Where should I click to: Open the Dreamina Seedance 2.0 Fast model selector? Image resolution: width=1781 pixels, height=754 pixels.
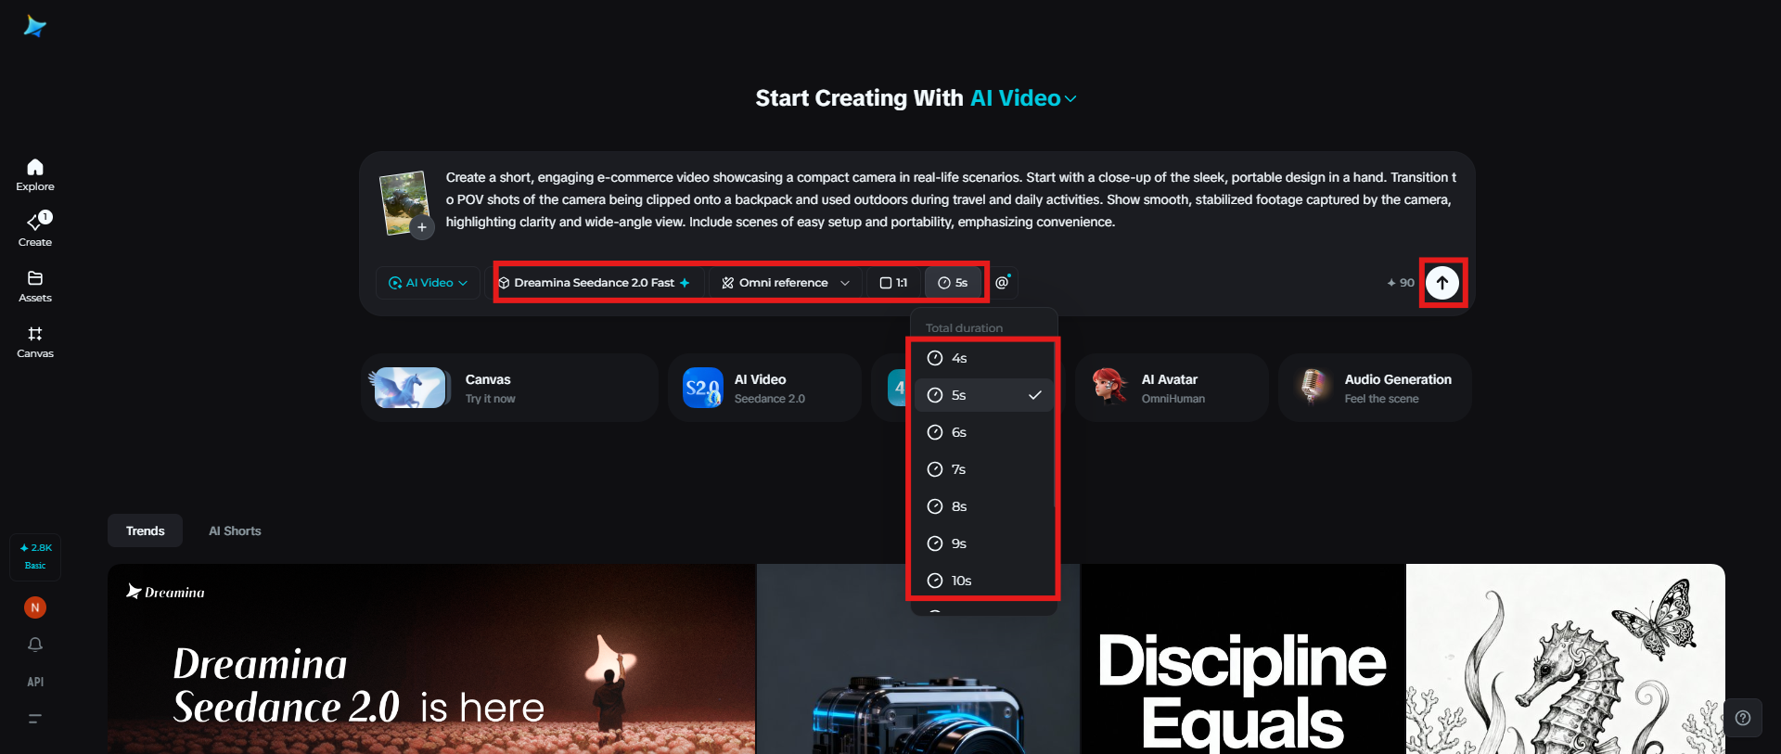(x=595, y=283)
